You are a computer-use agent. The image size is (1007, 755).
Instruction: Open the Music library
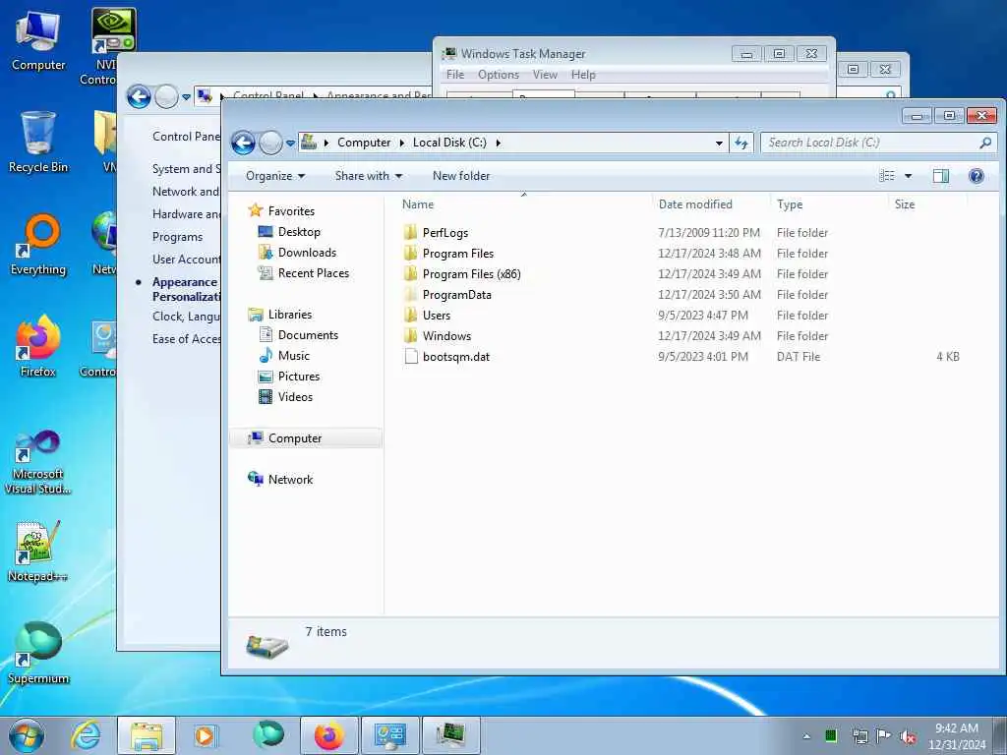point(293,356)
